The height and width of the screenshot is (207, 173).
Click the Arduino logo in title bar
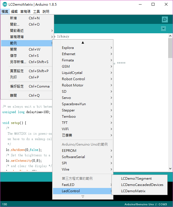tap(5, 4)
